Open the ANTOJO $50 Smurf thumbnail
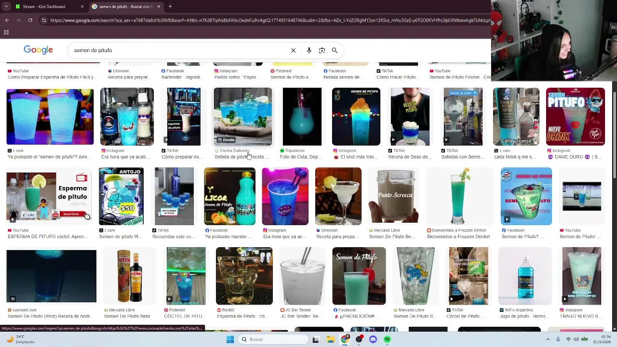 (x=121, y=196)
